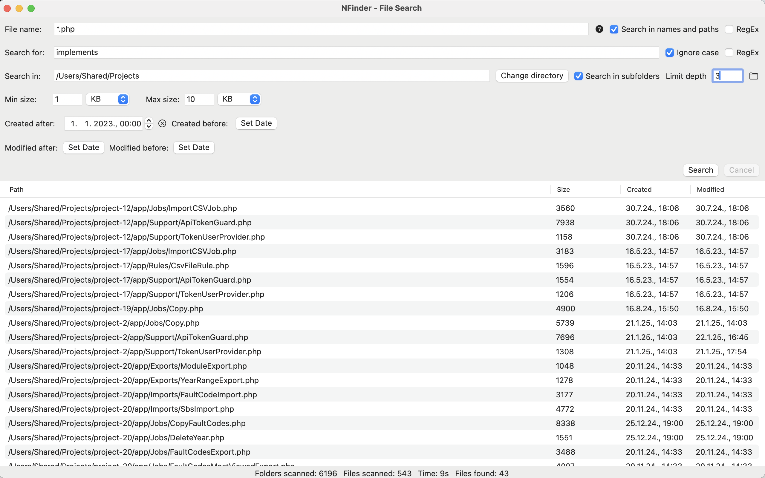Set the Modified after date
The height and width of the screenshot is (478, 765).
pyautogui.click(x=84, y=148)
